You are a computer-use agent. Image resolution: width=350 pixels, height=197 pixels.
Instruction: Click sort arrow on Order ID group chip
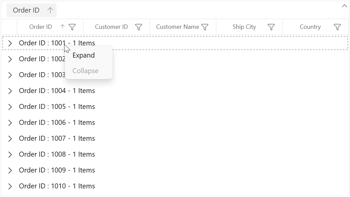50,10
